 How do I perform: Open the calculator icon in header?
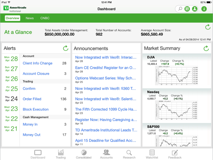pyautogui.click(x=187, y=9)
